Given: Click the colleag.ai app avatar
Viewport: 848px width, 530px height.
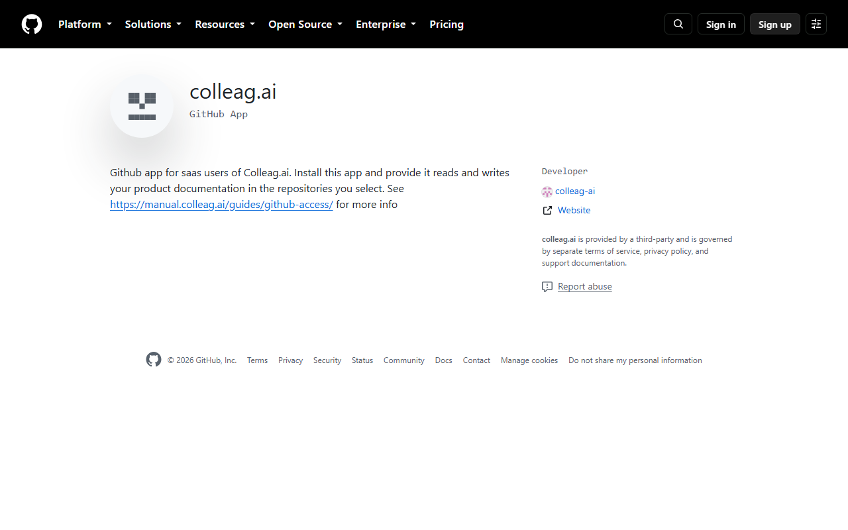Looking at the screenshot, I should pos(142,106).
